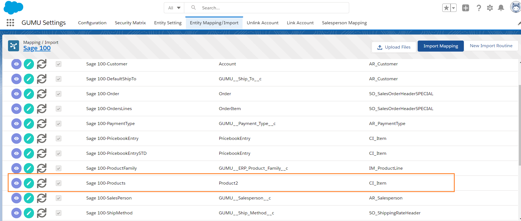Toggle the Sage 100-PaymentType checkbox
The height and width of the screenshot is (221, 521).
pos(59,124)
